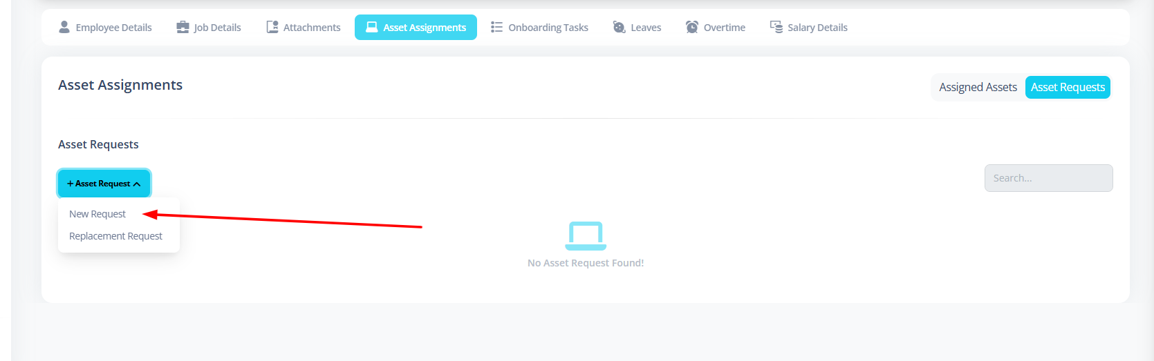Click the Salary Details coins icon

[776, 27]
